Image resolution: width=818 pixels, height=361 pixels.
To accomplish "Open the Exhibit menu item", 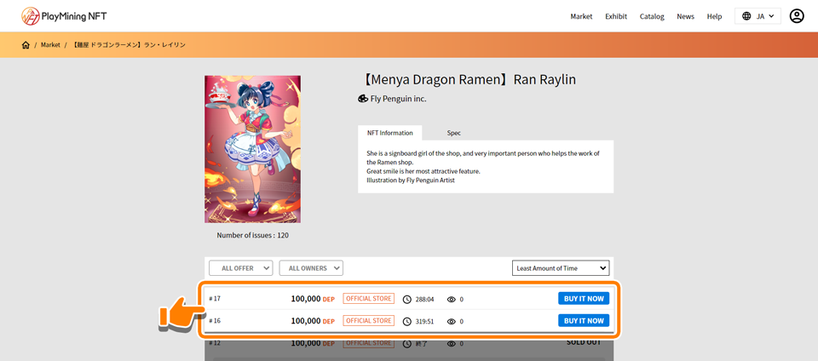I will pos(616,16).
